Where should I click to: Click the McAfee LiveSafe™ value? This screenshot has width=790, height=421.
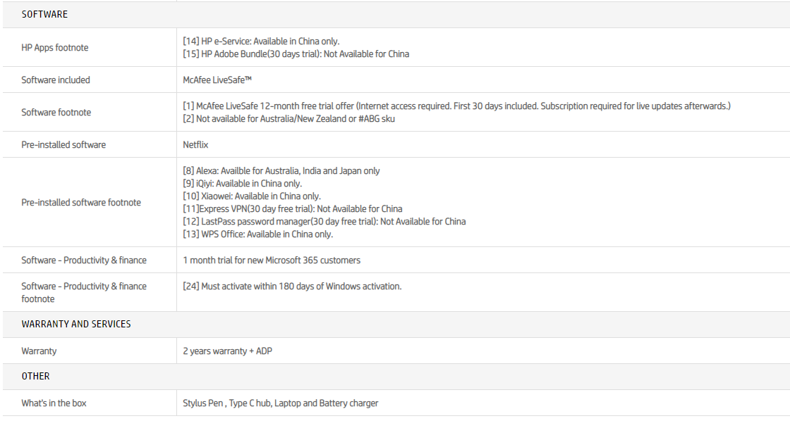pos(217,80)
